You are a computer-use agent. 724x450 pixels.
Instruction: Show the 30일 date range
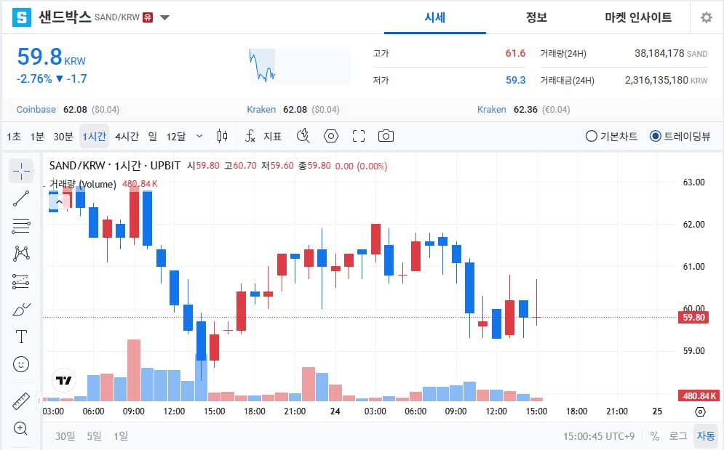click(65, 436)
